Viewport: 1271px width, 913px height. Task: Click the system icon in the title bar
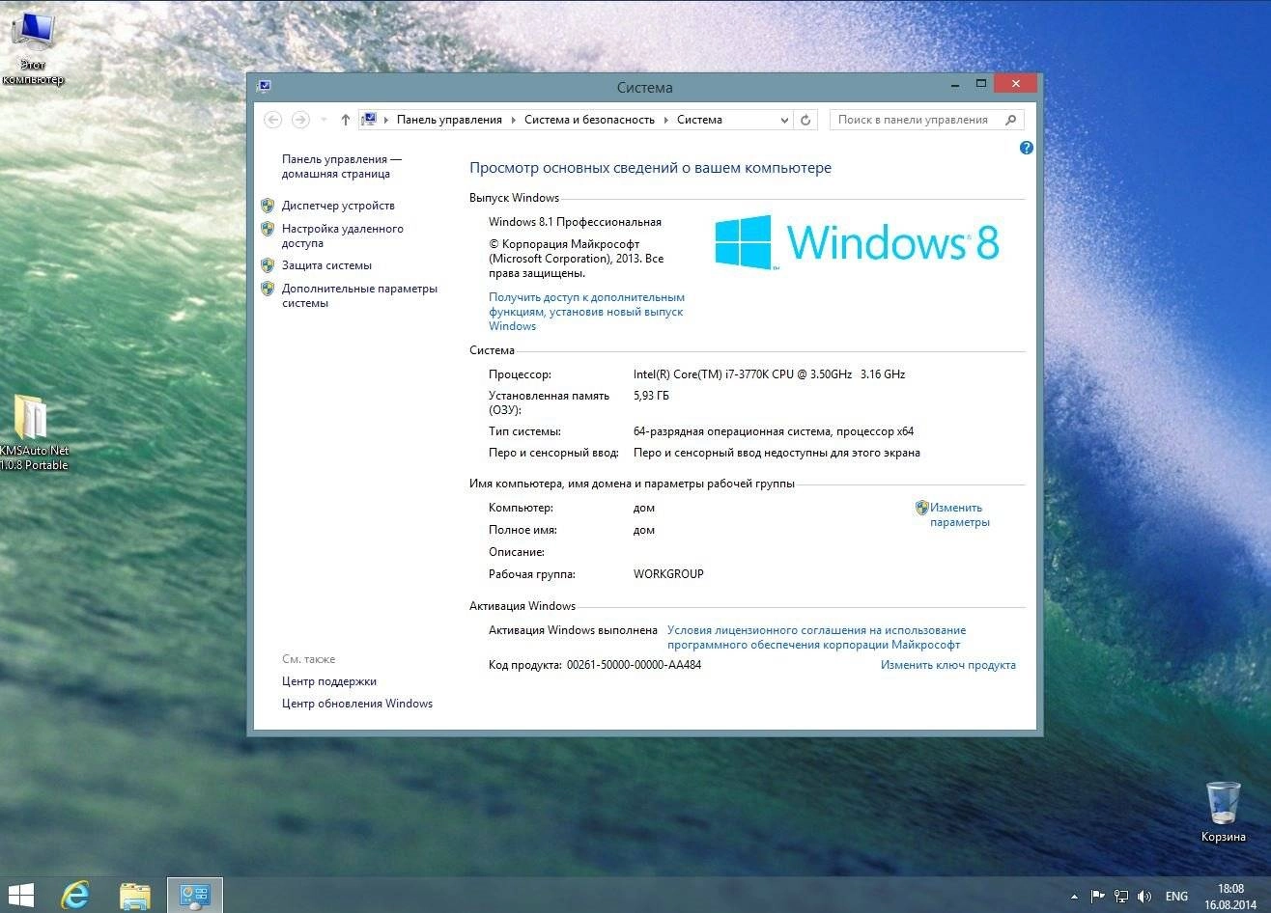coord(264,87)
